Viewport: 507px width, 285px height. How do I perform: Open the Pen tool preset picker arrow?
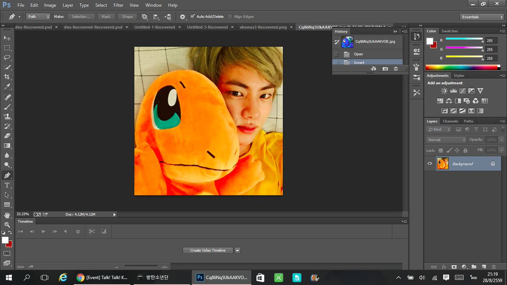click(x=19, y=17)
